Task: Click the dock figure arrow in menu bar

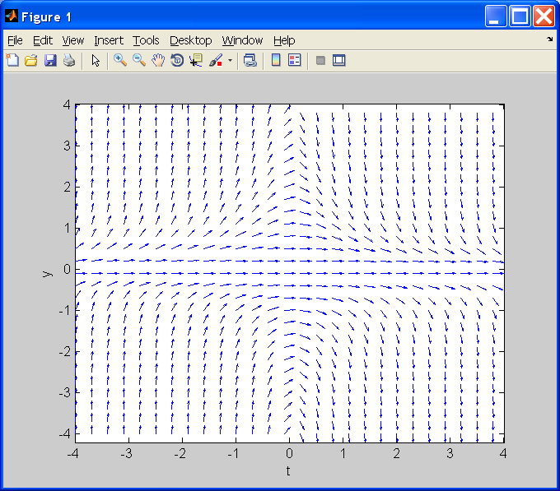Action: click(549, 39)
